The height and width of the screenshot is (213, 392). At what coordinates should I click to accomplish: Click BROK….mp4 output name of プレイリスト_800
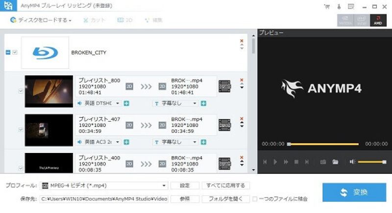(187, 81)
